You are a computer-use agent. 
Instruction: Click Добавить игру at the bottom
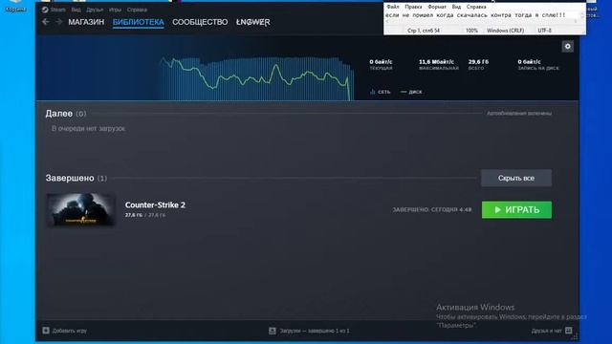pyautogui.click(x=70, y=331)
